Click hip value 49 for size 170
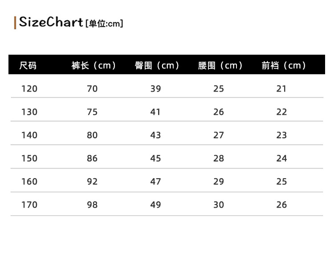The width and height of the screenshot is (334, 265). click(155, 205)
